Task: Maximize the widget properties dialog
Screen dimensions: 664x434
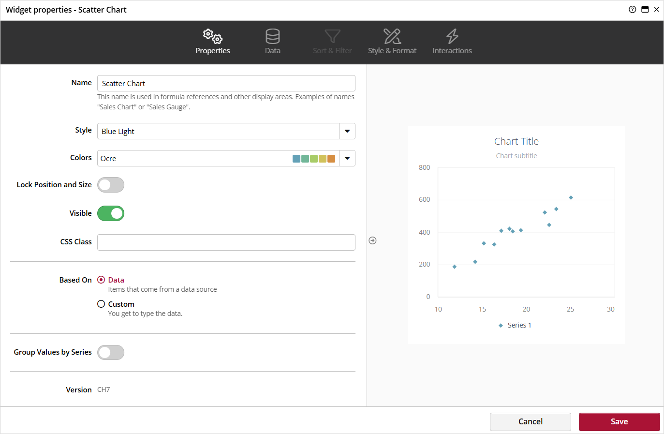Action: [x=645, y=9]
